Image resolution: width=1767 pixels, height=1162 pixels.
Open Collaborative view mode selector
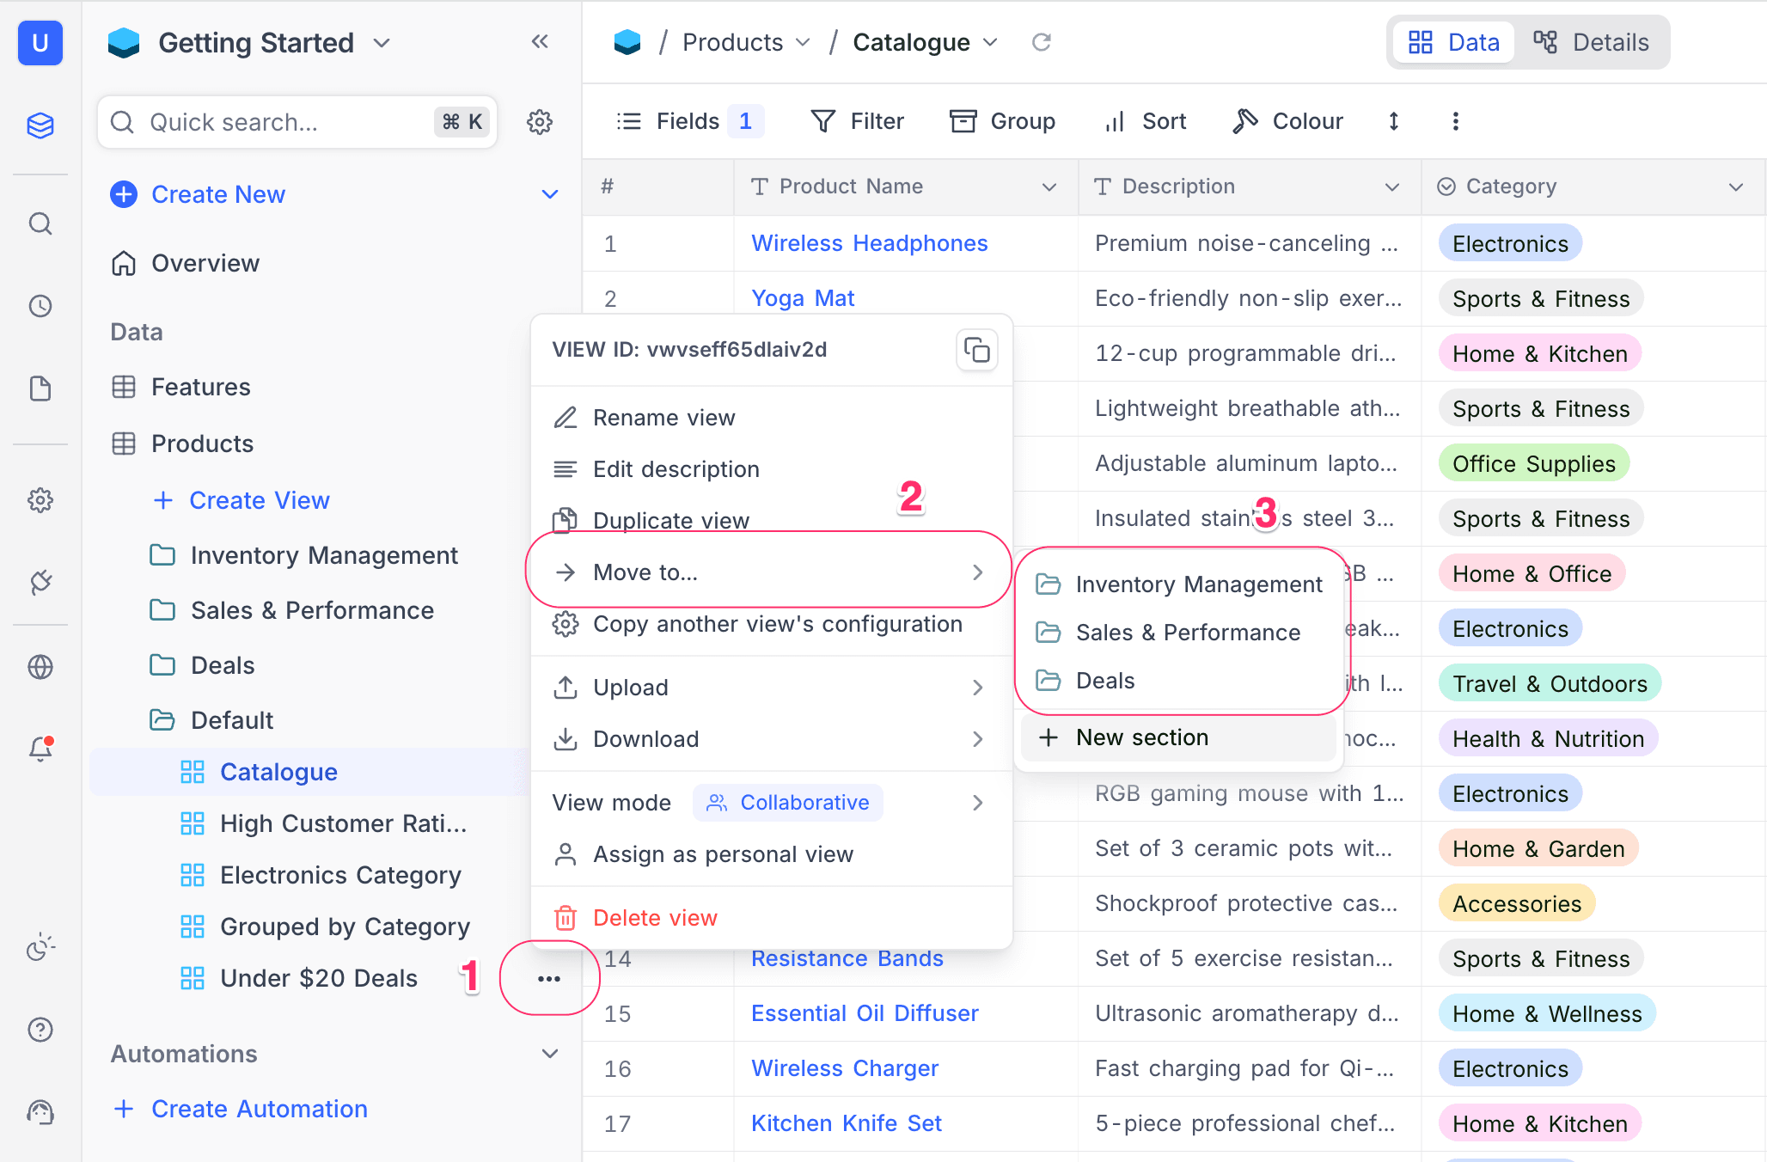point(787,803)
